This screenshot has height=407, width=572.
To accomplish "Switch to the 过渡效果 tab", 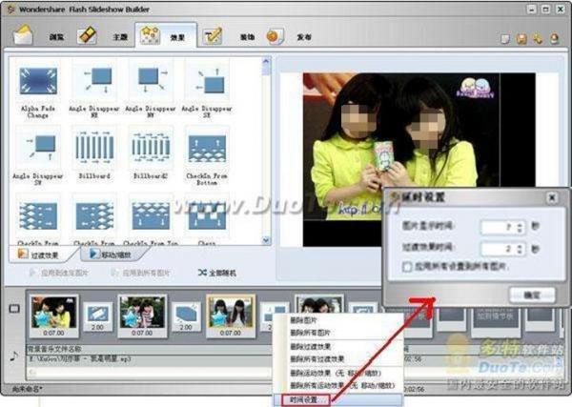I will pyautogui.click(x=41, y=254).
